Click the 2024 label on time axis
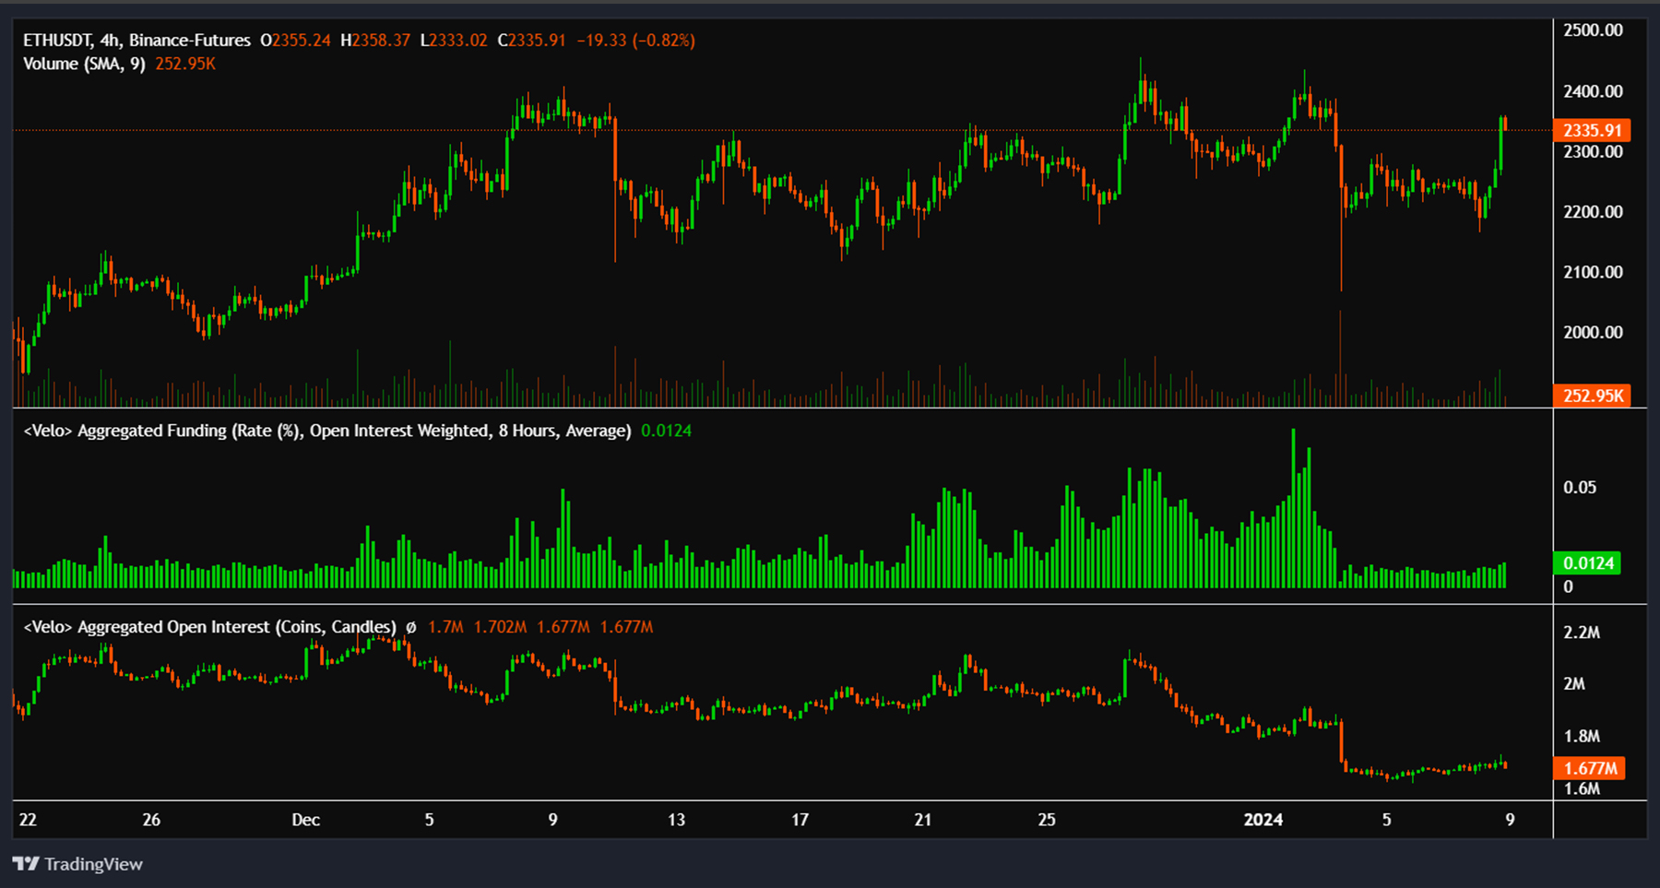Viewport: 1660px width, 888px height. [1263, 820]
